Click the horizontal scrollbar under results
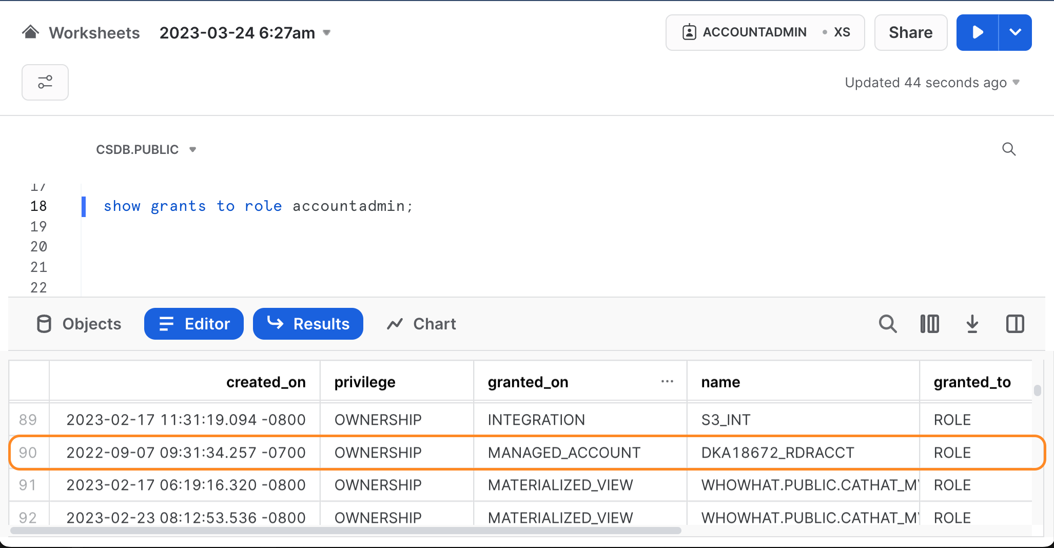The width and height of the screenshot is (1054, 548). click(x=345, y=530)
